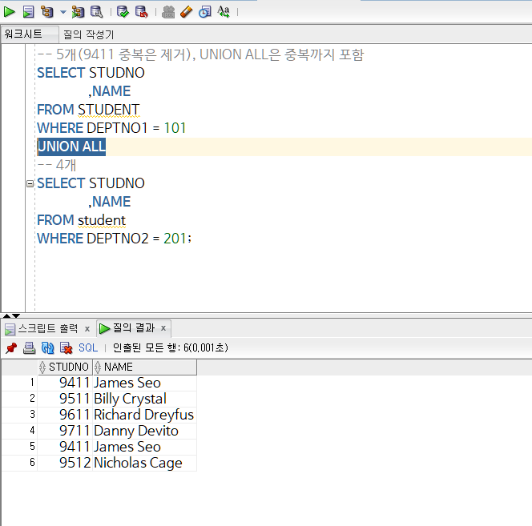Select row number 5 header
The image size is (532, 526).
[20, 446]
